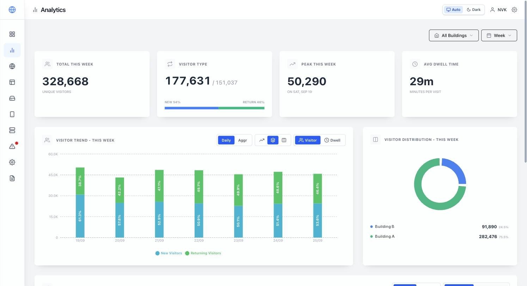The height and width of the screenshot is (286, 527).
Task: Switch theme to Auto mode
Action: (x=453, y=10)
